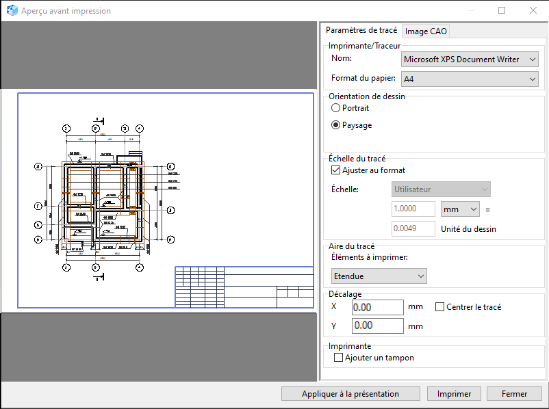Image resolution: width=549 pixels, height=409 pixels.
Task: Open the printer Nom dropdown
Action: click(470, 60)
